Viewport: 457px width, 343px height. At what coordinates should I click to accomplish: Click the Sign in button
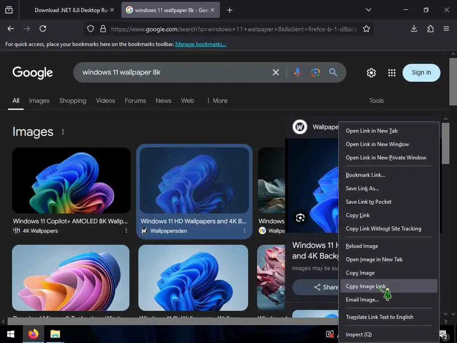pyautogui.click(x=421, y=73)
